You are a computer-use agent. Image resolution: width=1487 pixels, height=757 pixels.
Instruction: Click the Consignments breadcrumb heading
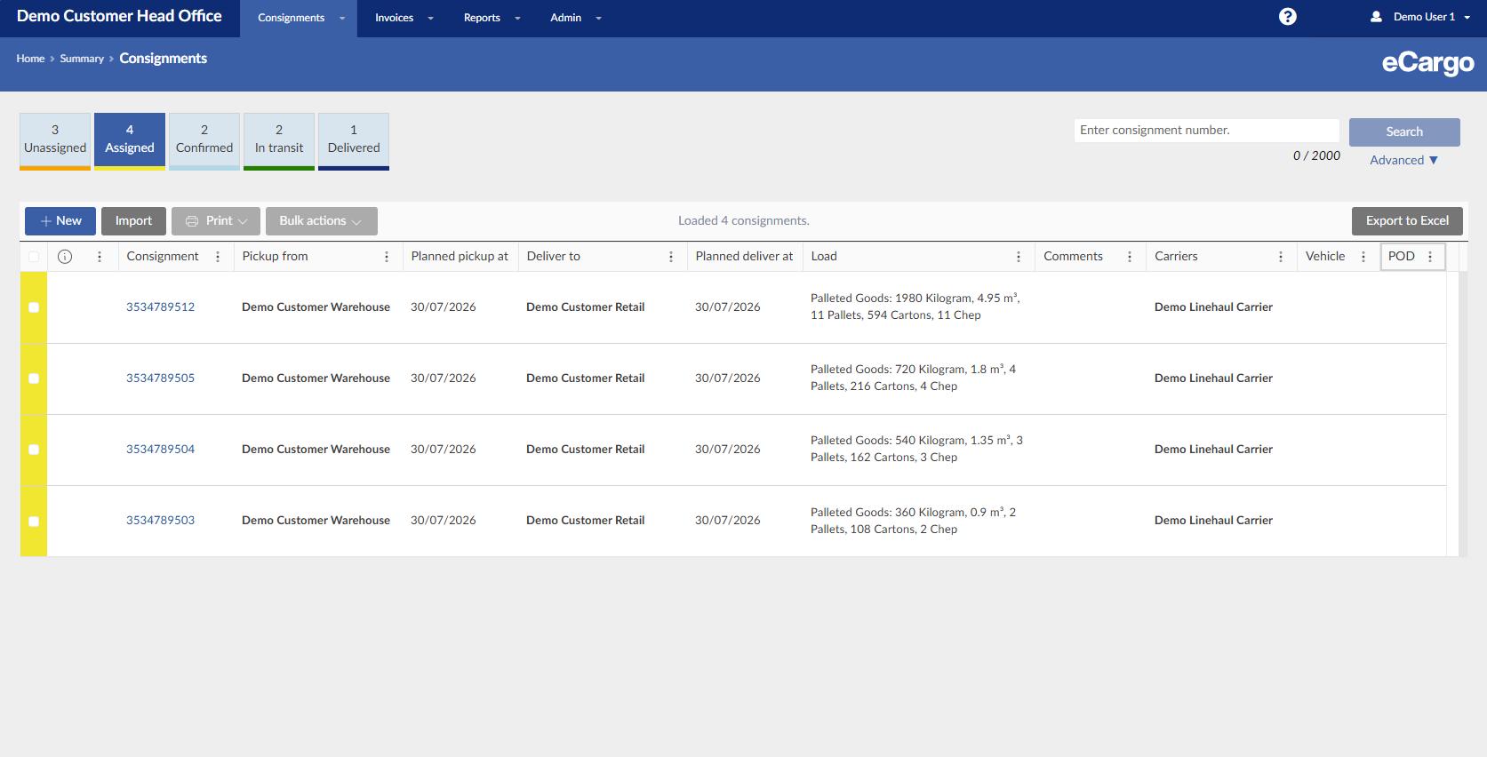(164, 59)
